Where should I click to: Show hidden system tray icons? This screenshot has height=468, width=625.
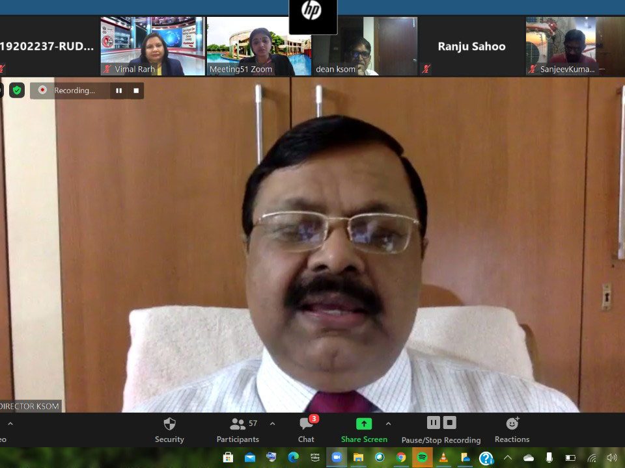(507, 458)
